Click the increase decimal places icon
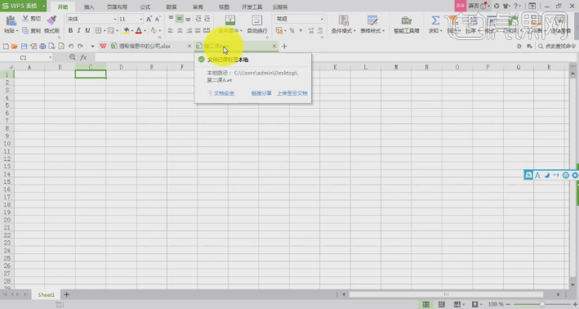This screenshot has width=579, height=309. click(x=311, y=31)
